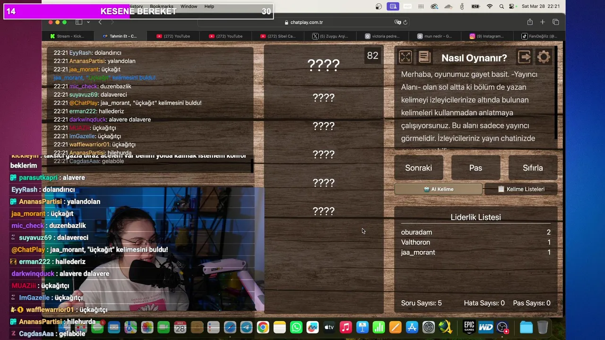Click the battery status icon
The width and height of the screenshot is (605, 340).
(475, 7)
